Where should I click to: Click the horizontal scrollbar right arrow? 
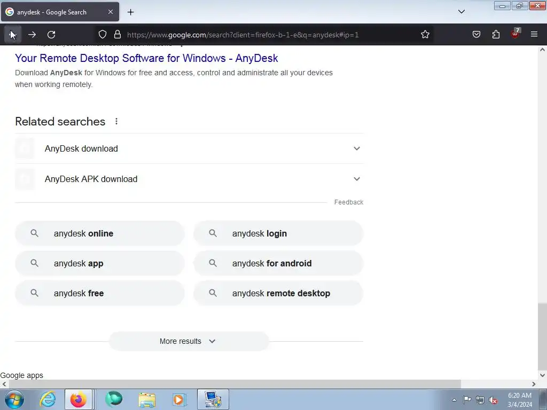pyautogui.click(x=534, y=384)
